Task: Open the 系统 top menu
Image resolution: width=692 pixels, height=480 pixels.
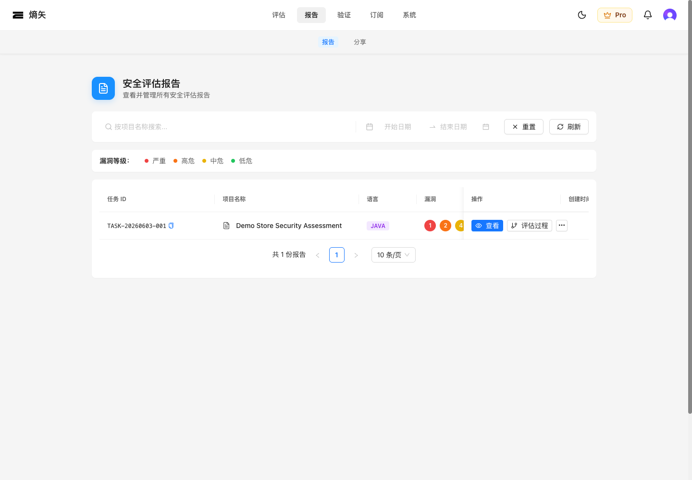Action: 409,15
